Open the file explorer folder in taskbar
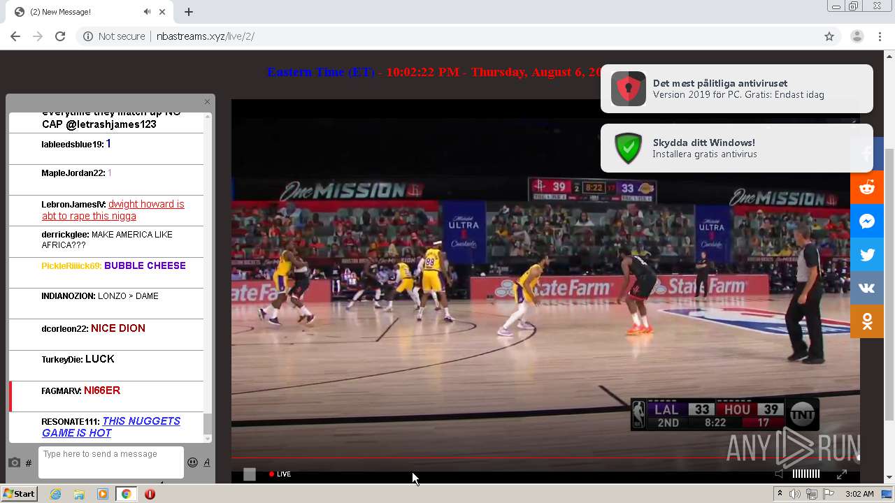The image size is (895, 503). point(79,494)
